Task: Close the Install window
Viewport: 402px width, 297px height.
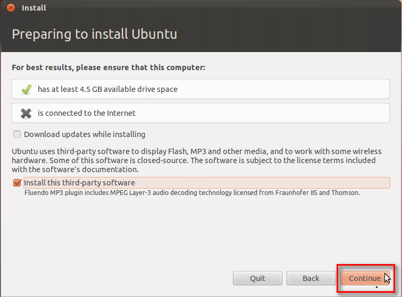Action: [11, 8]
